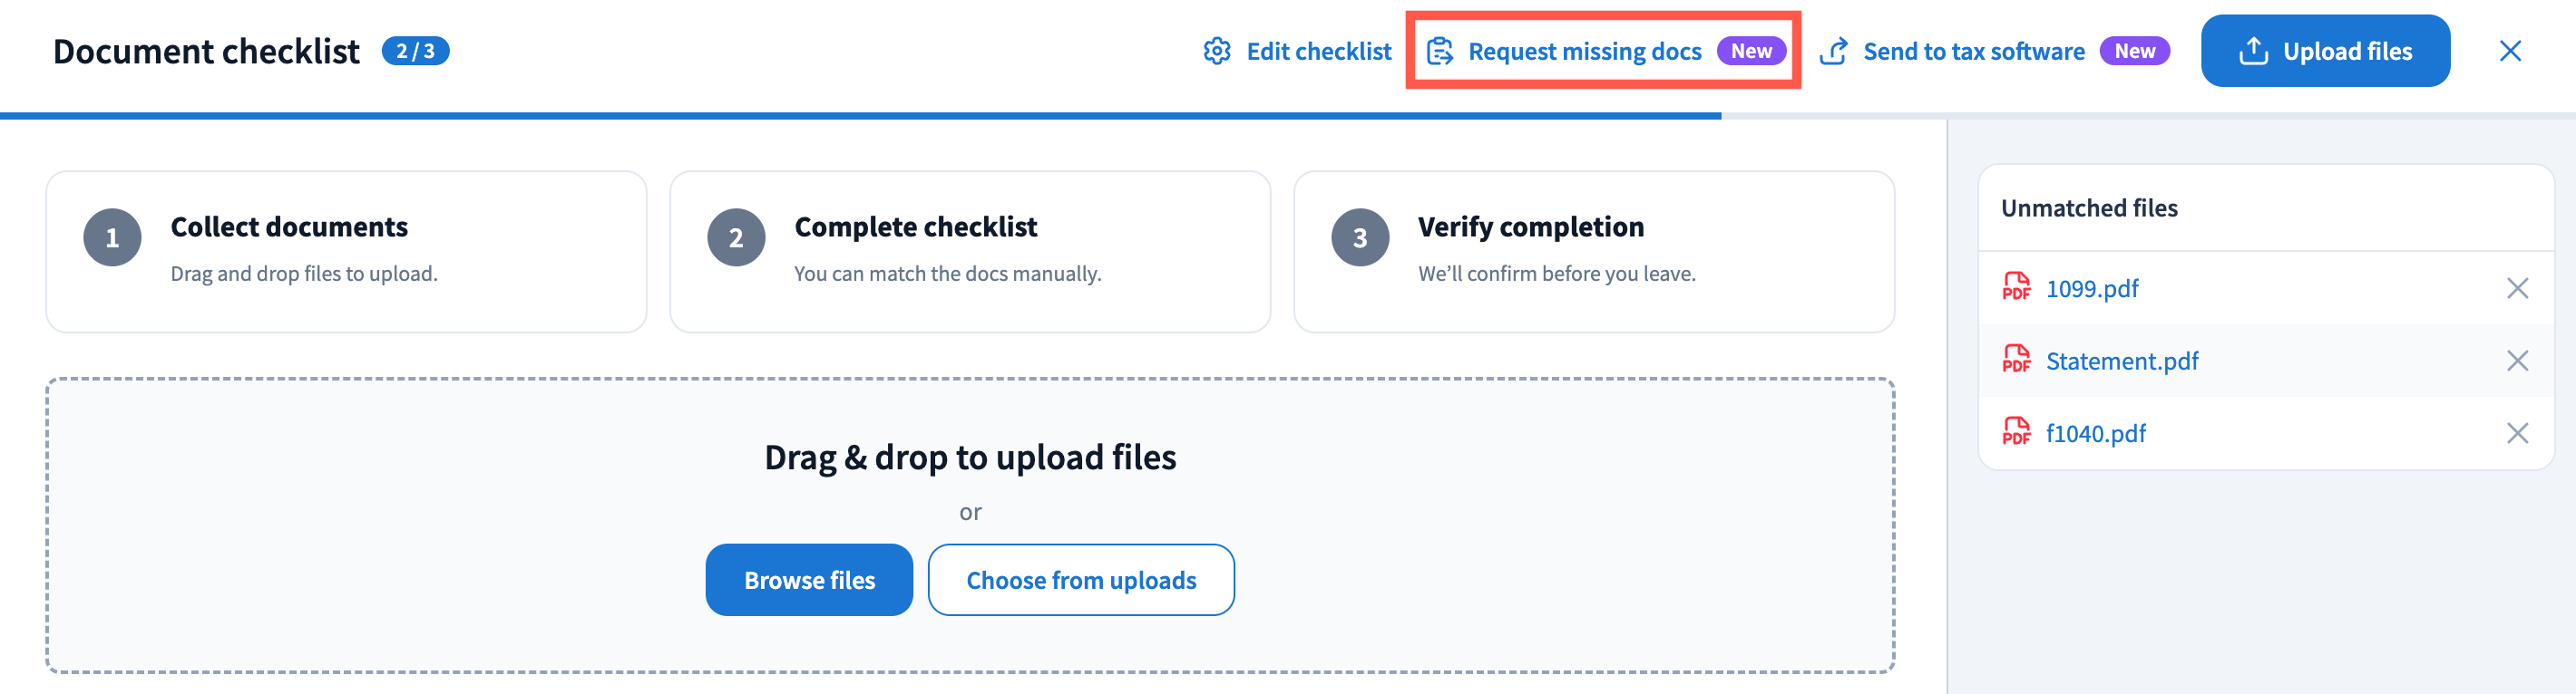Close the Document checklist panel
2576x694 pixels.
[2509, 51]
